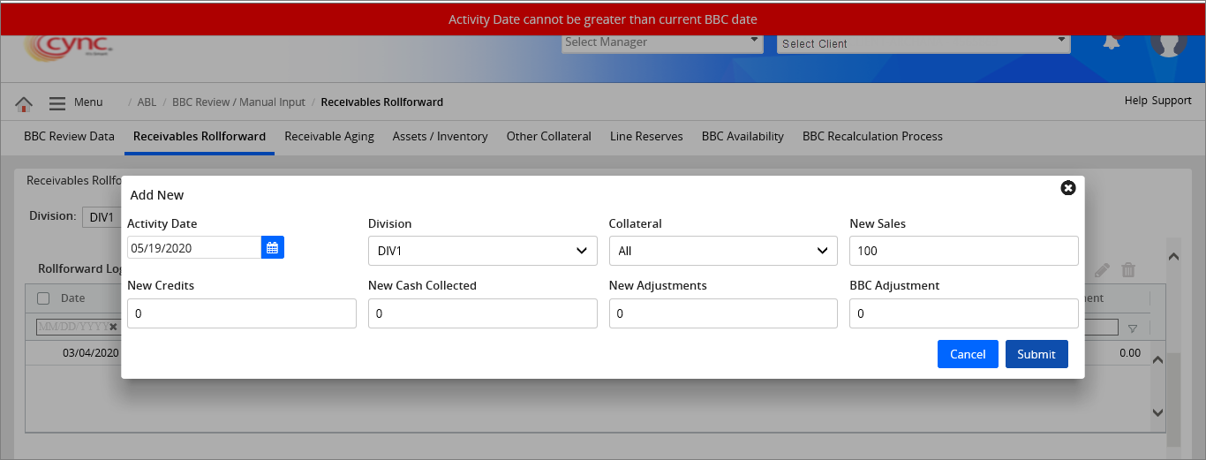Screen dimensions: 1206x460
Task: Click the New Sales input field
Action: (x=963, y=251)
